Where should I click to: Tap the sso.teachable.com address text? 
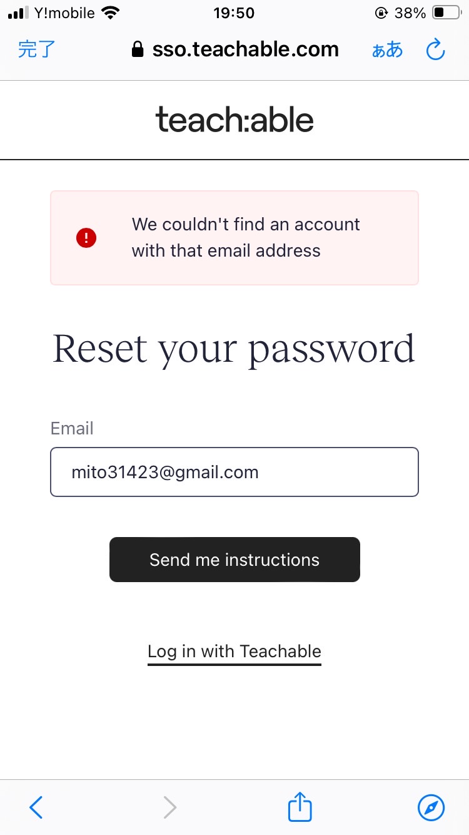[246, 49]
